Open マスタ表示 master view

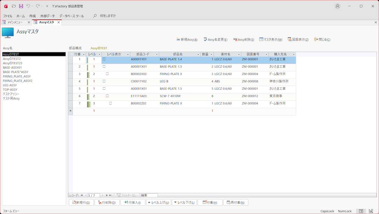(271, 40)
